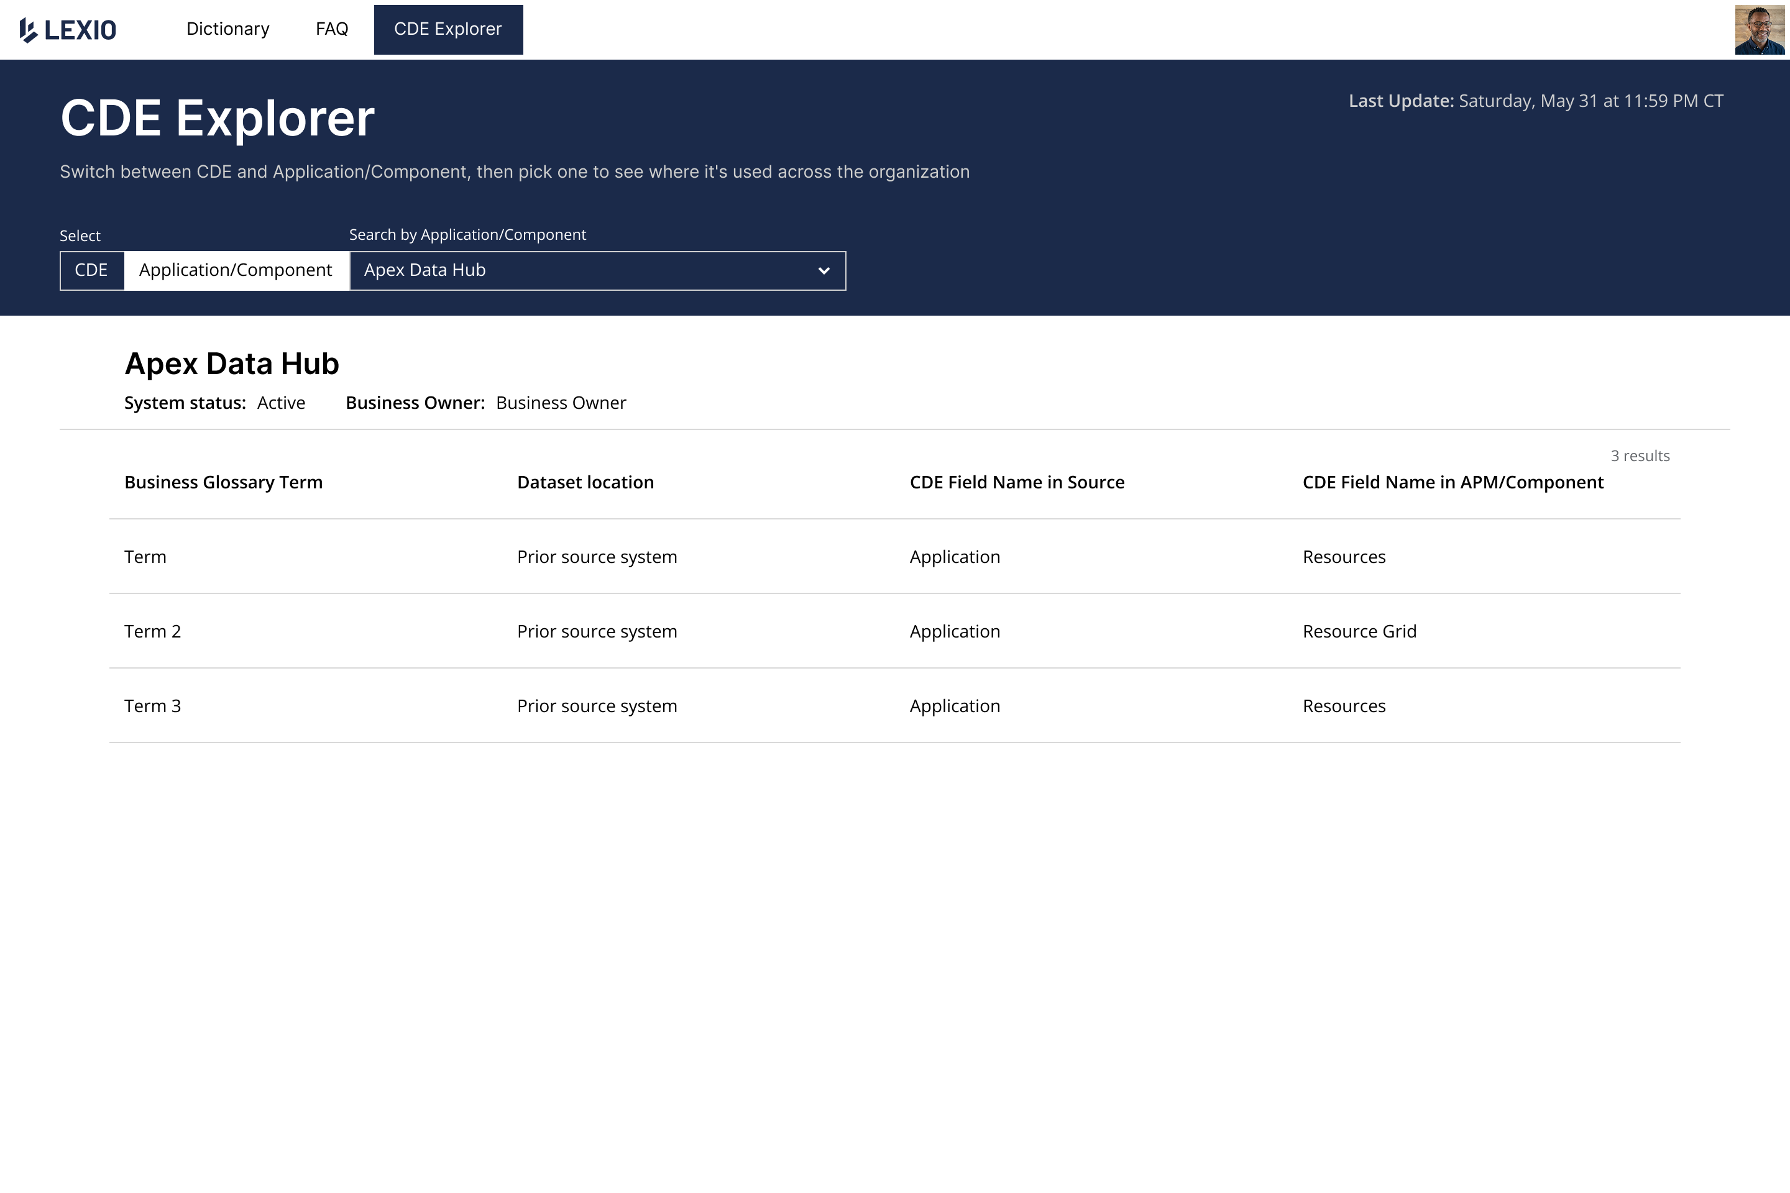Click Resources cell in Term 3 row
This screenshot has width=1790, height=1193.
pyautogui.click(x=1344, y=706)
